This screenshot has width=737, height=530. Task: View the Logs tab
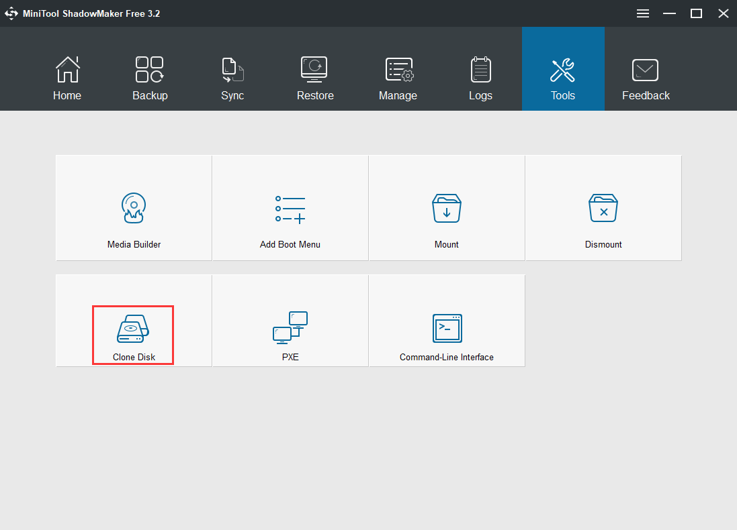[x=480, y=69]
